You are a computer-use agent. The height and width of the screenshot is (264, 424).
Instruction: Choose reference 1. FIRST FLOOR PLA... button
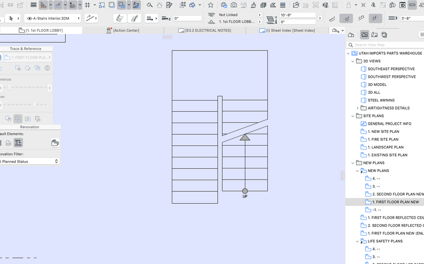coord(27,57)
